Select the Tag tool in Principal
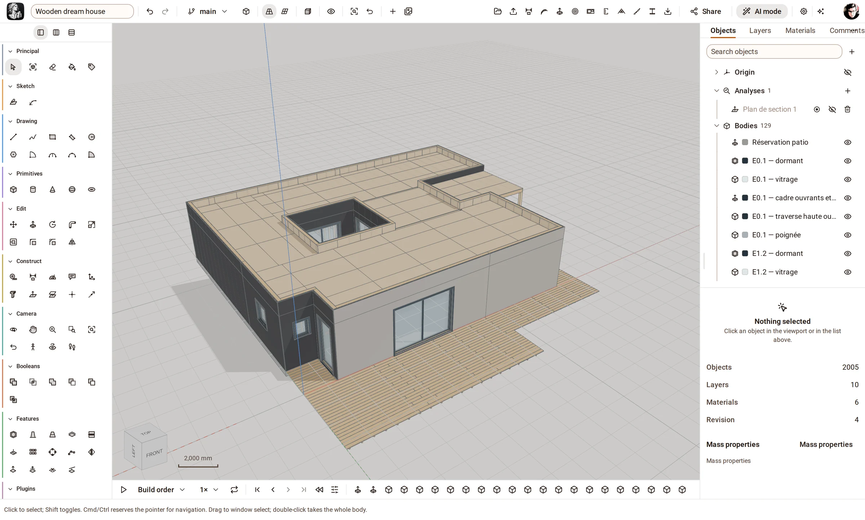The width and height of the screenshot is (865, 520). pos(92,67)
